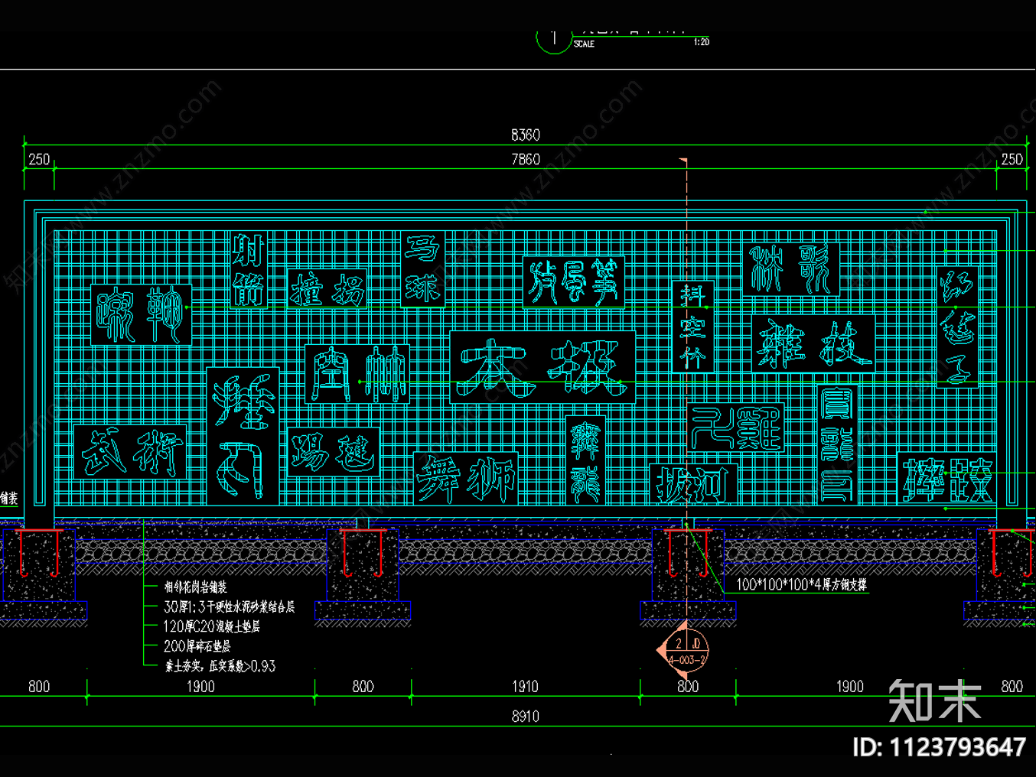Select the 马球 character panel
This screenshot has height=777, width=1036.
coord(423,269)
